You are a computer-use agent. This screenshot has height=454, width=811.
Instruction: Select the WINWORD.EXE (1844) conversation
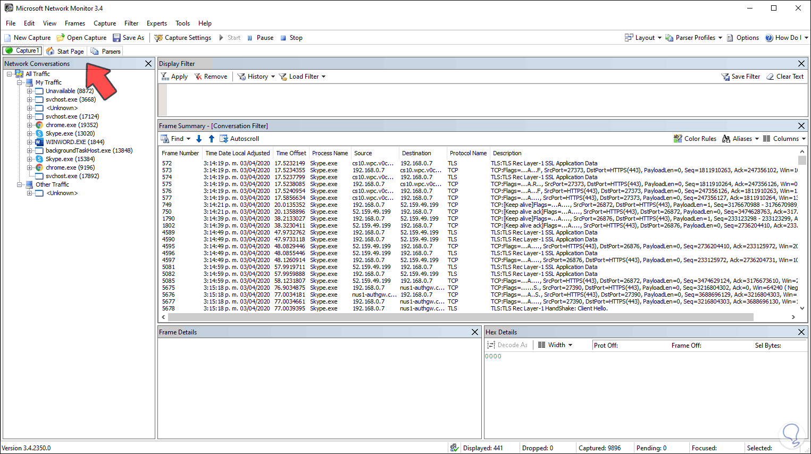click(x=75, y=142)
